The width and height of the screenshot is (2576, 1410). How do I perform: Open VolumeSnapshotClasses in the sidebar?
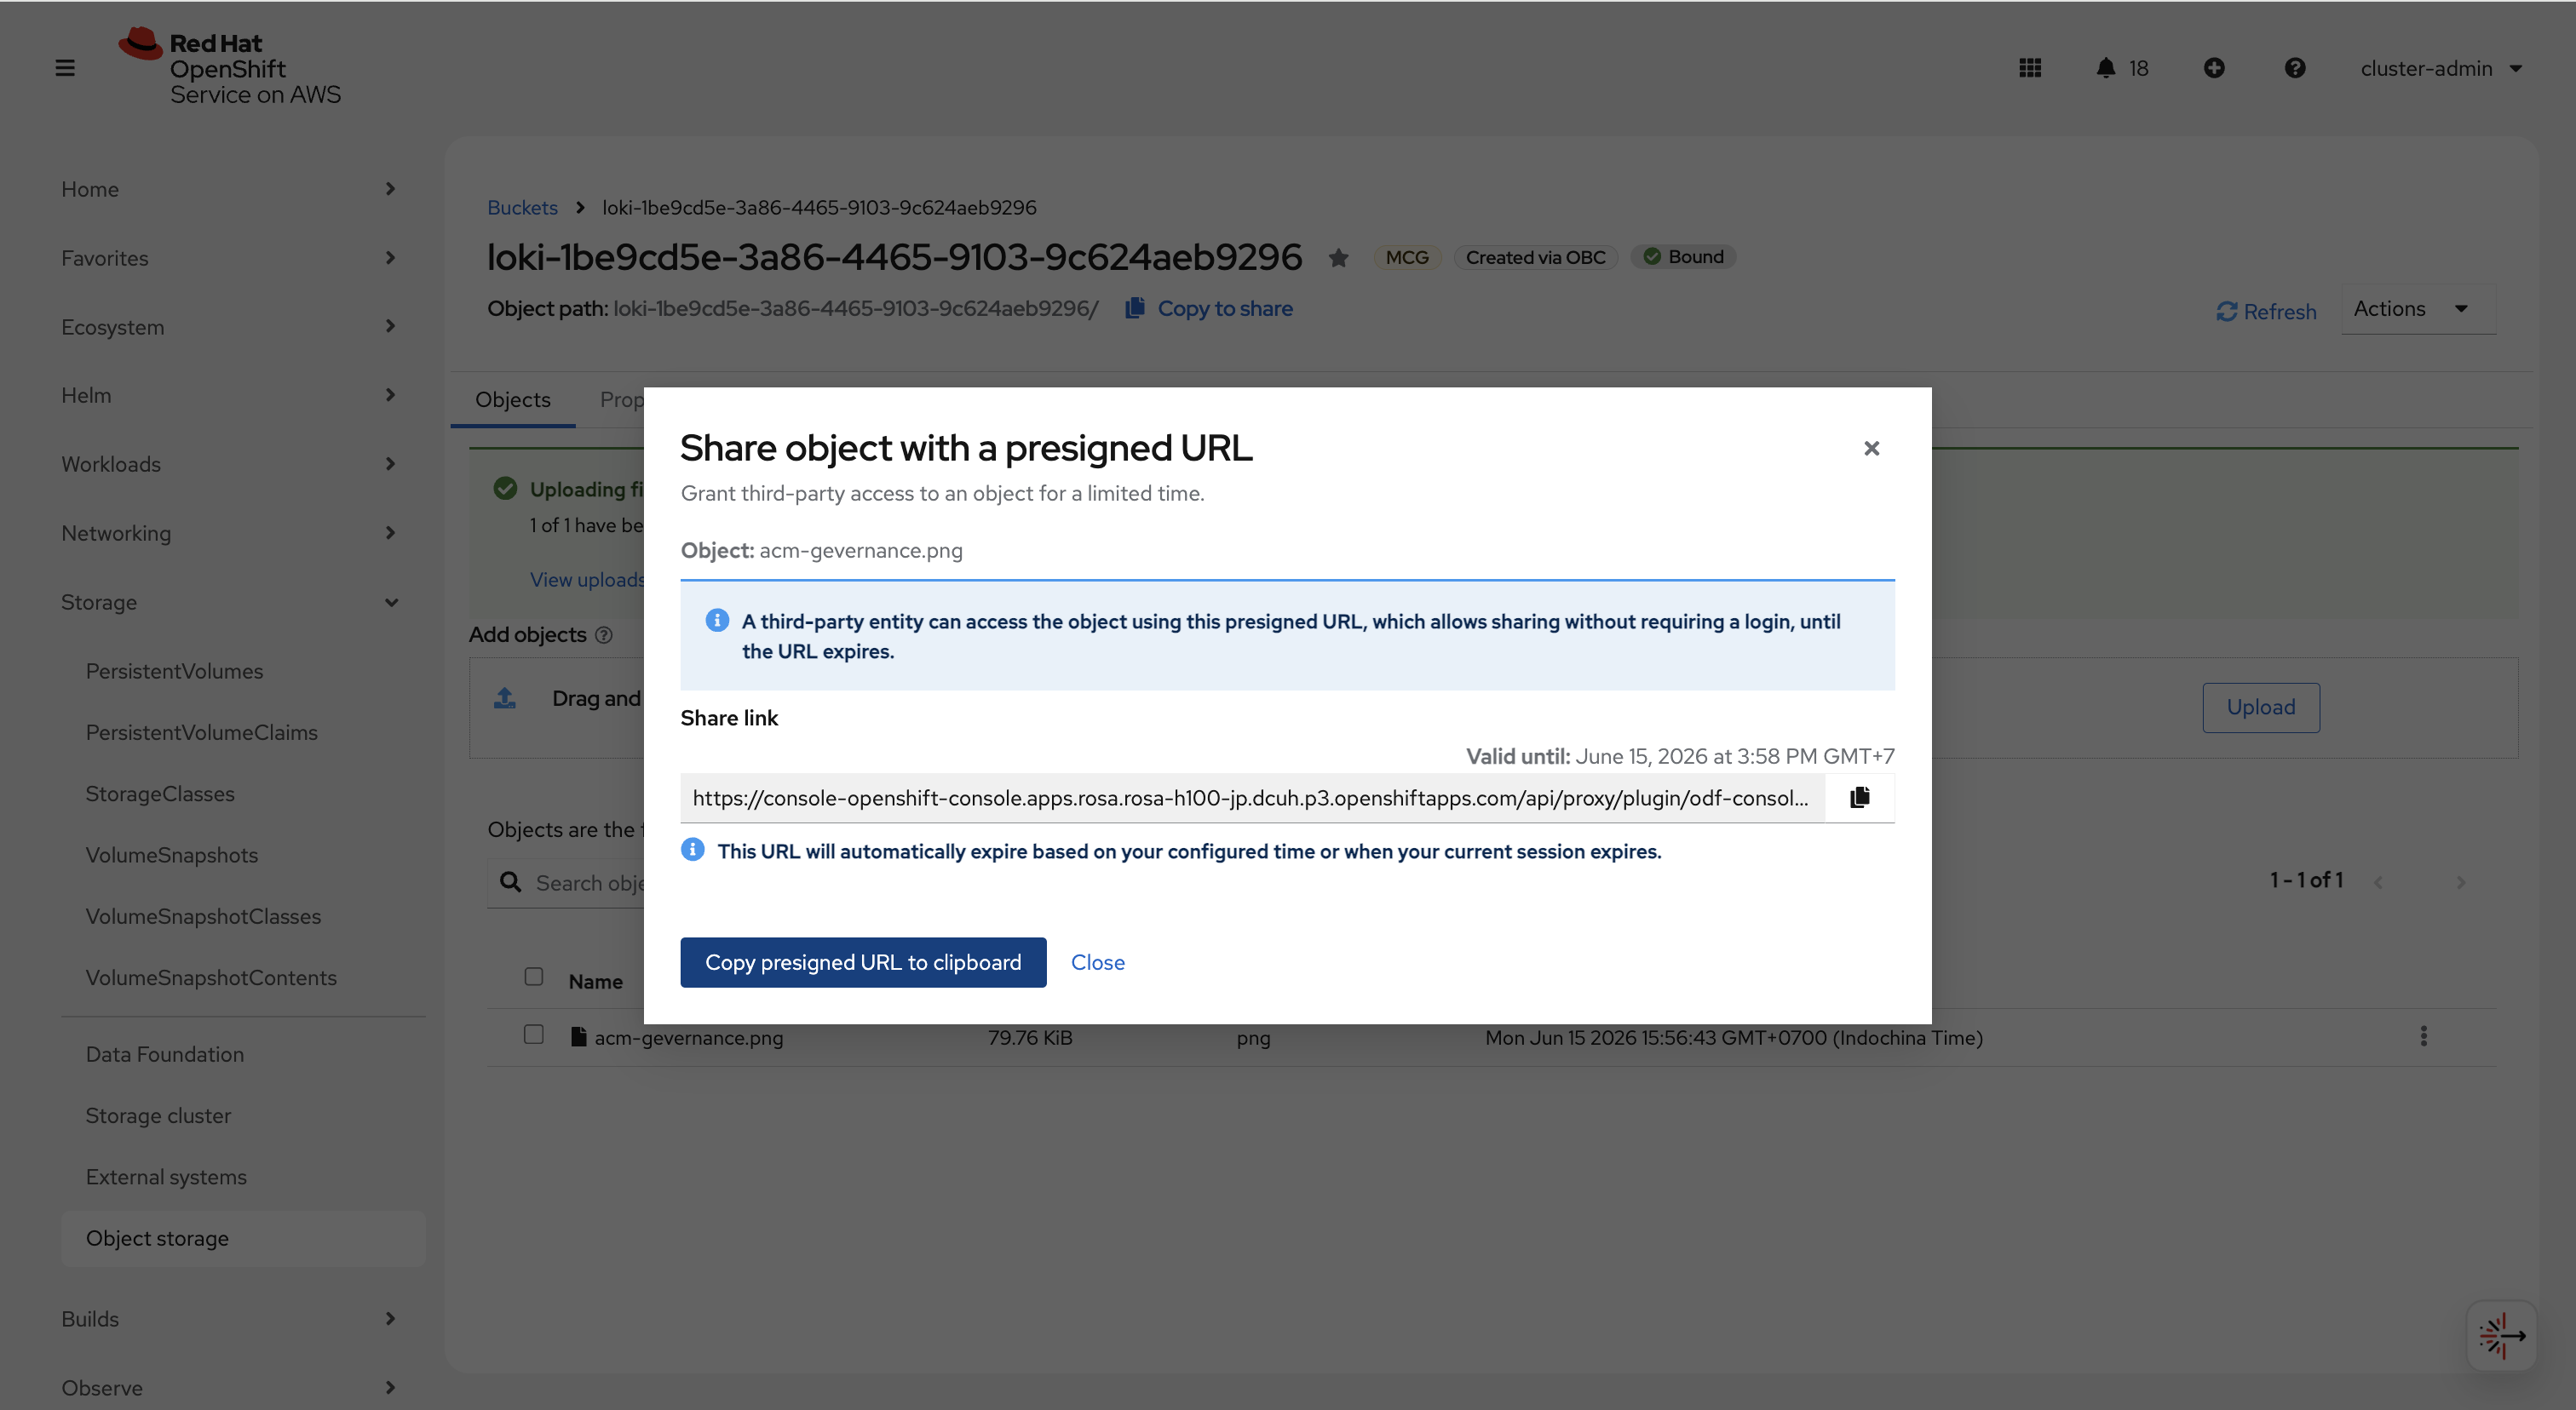pyautogui.click(x=203, y=915)
